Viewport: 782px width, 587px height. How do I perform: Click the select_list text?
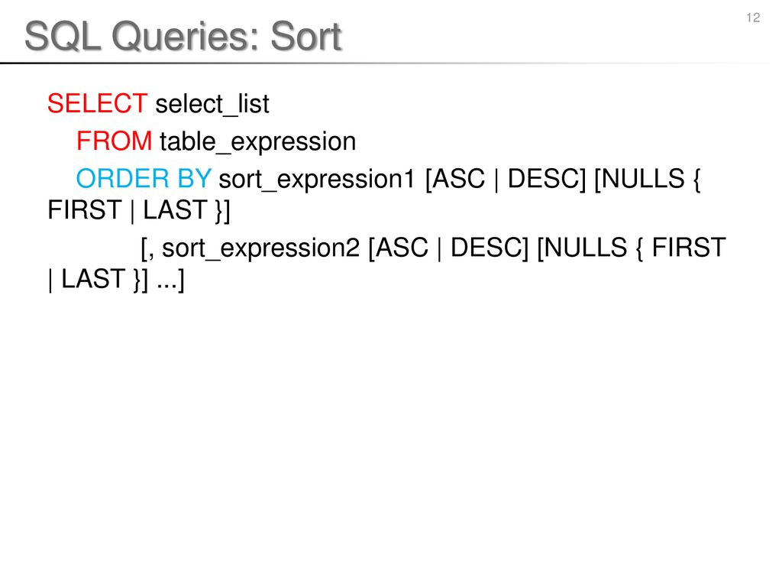click(212, 104)
